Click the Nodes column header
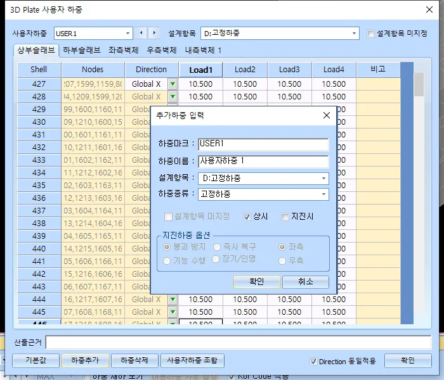The image size is (444, 380). tap(93, 70)
